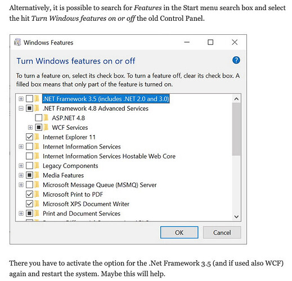Click the blue help question mark icon
292x281 pixels.
click(236, 60)
